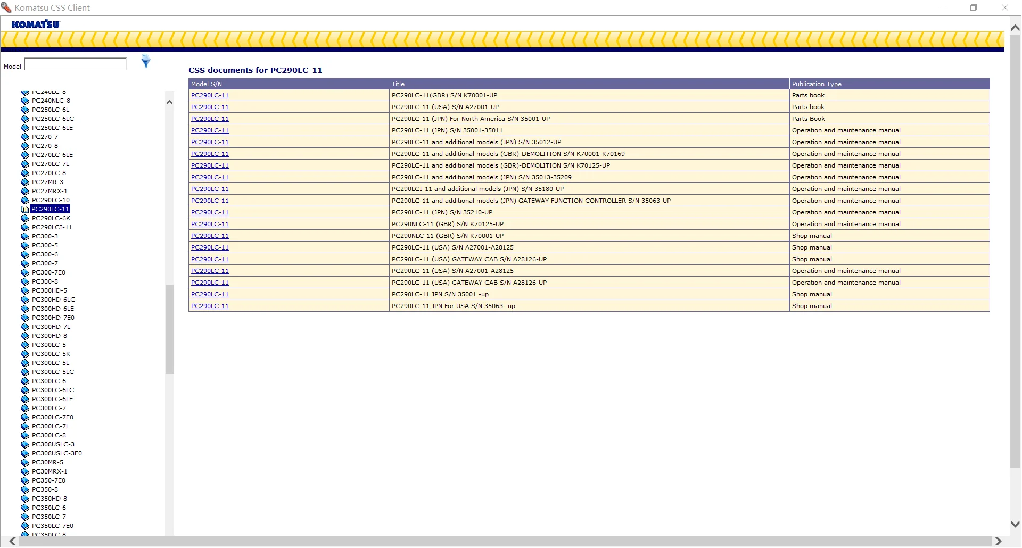Choose PC300HD-8 from the model list
This screenshot has height=548, width=1022.
click(50, 336)
